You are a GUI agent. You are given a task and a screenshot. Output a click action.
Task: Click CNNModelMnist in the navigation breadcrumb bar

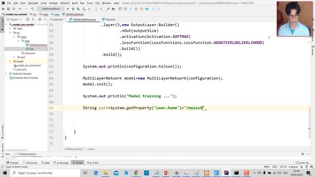pos(74,14)
